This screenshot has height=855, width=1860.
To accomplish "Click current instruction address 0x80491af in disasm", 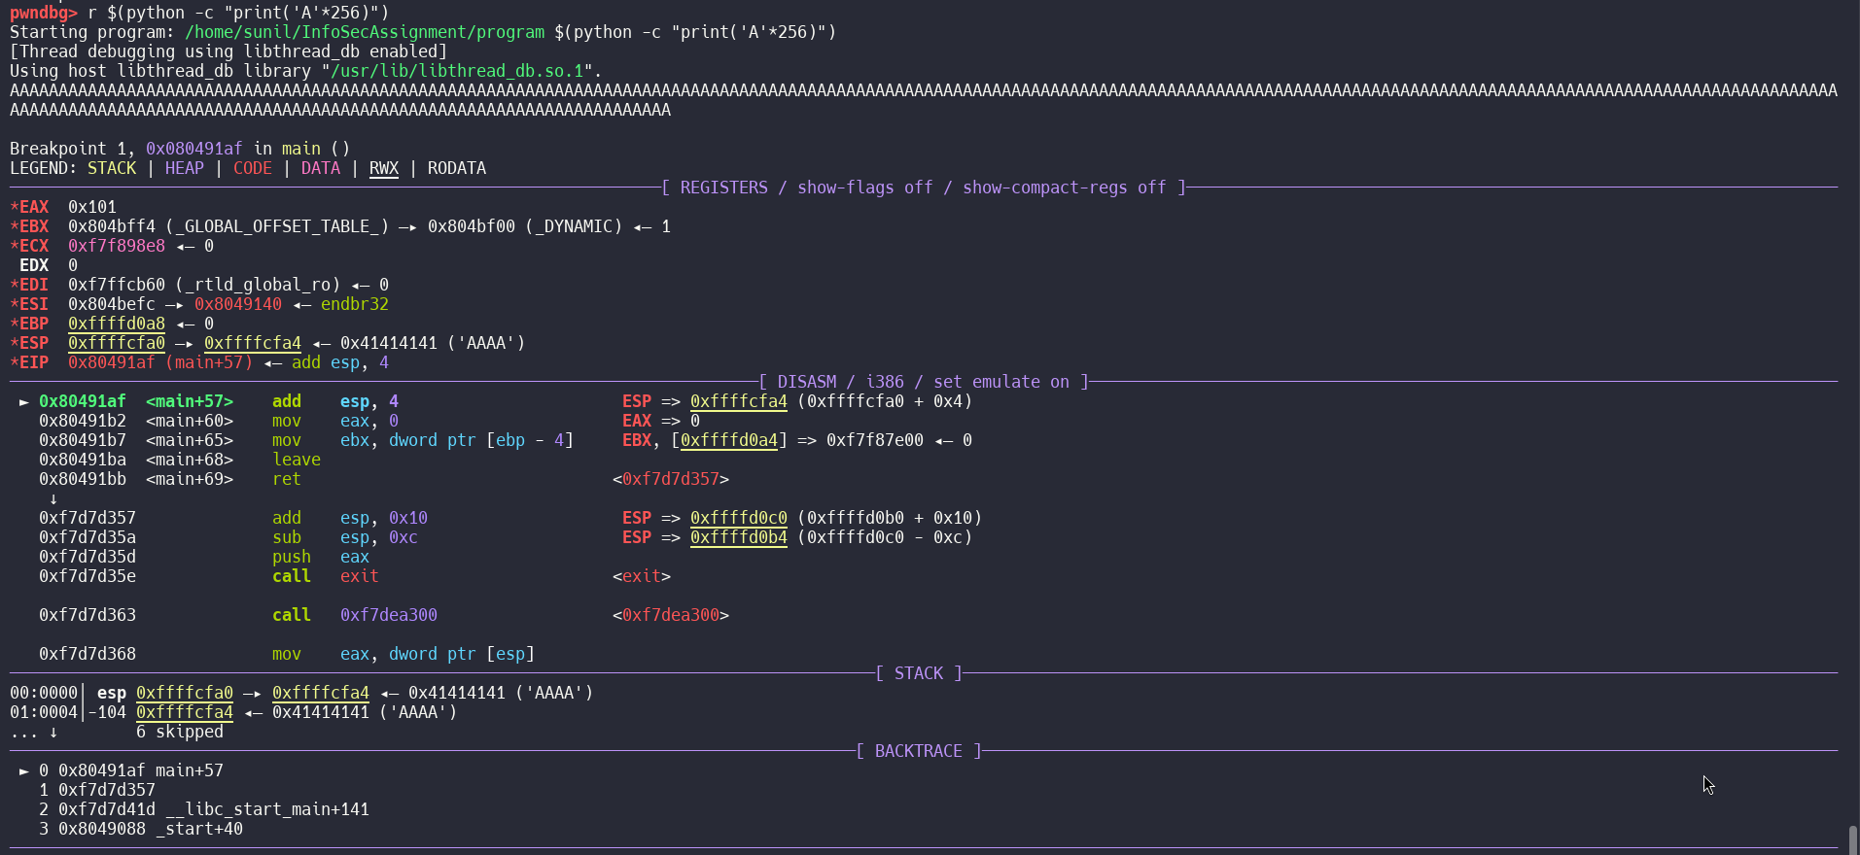I will 83,401.
